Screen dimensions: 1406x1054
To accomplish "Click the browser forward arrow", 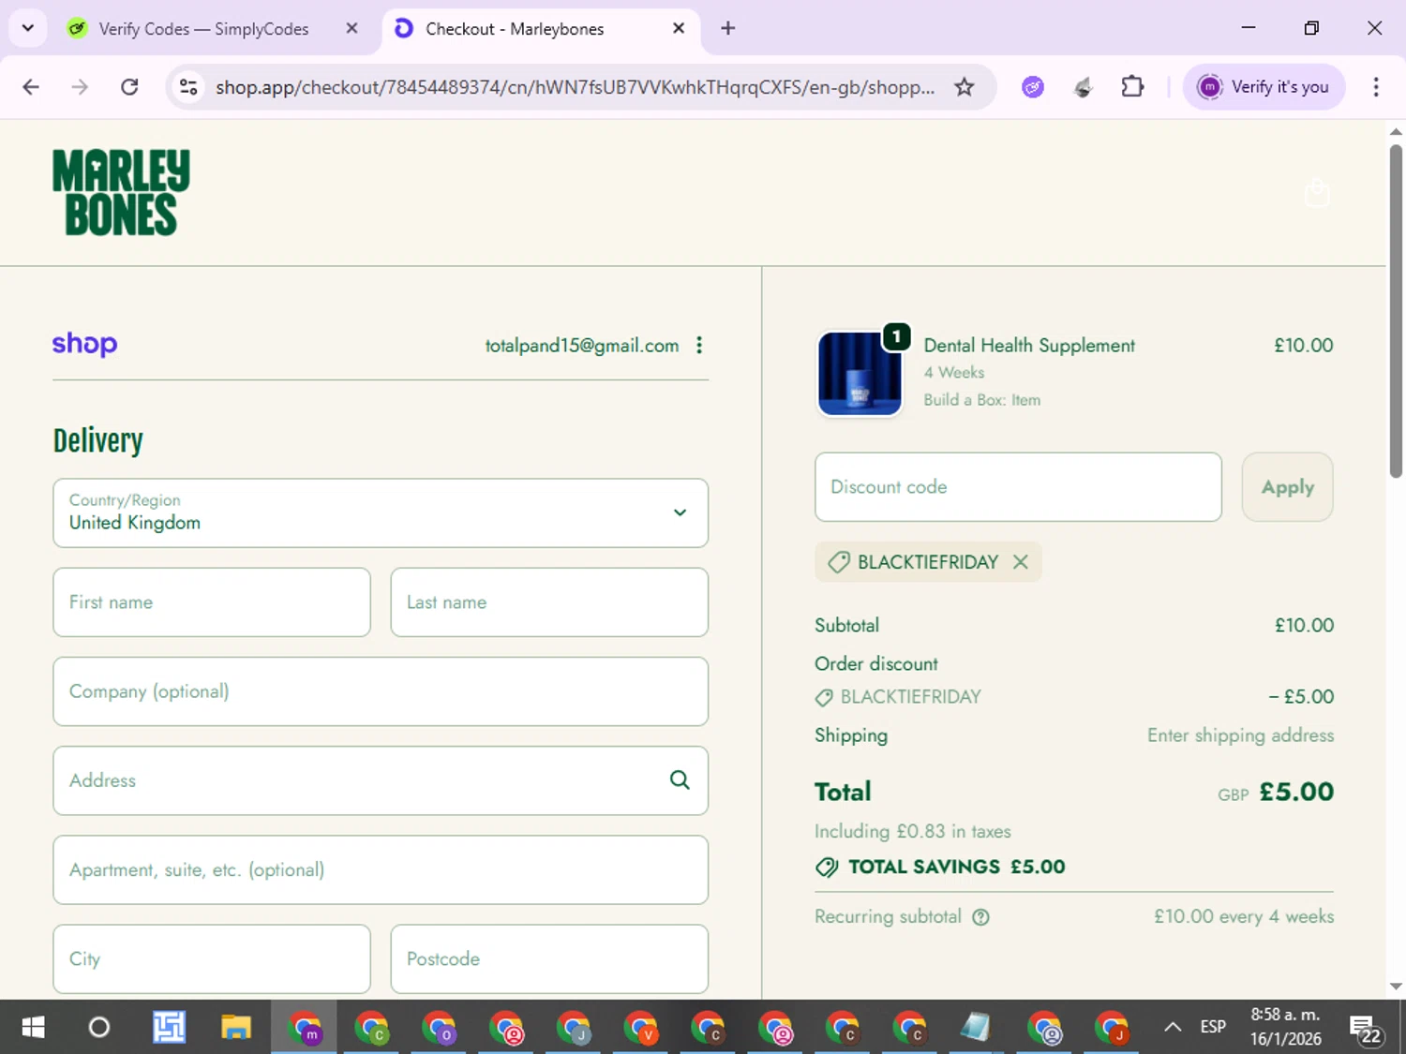I will pyautogui.click(x=80, y=87).
